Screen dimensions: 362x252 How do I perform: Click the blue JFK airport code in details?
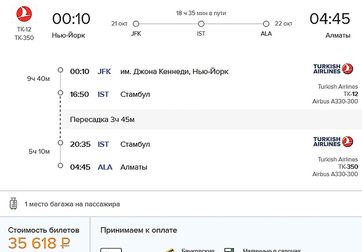(x=104, y=72)
